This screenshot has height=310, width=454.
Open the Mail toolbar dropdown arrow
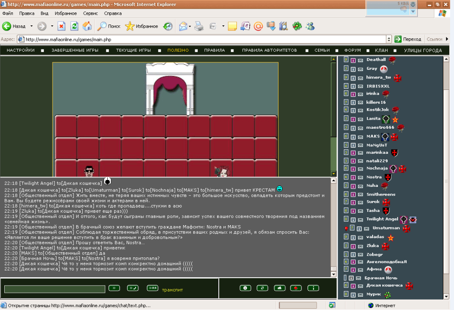point(190,26)
